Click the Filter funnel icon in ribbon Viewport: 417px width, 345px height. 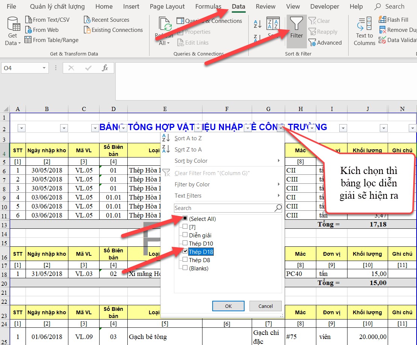296,24
